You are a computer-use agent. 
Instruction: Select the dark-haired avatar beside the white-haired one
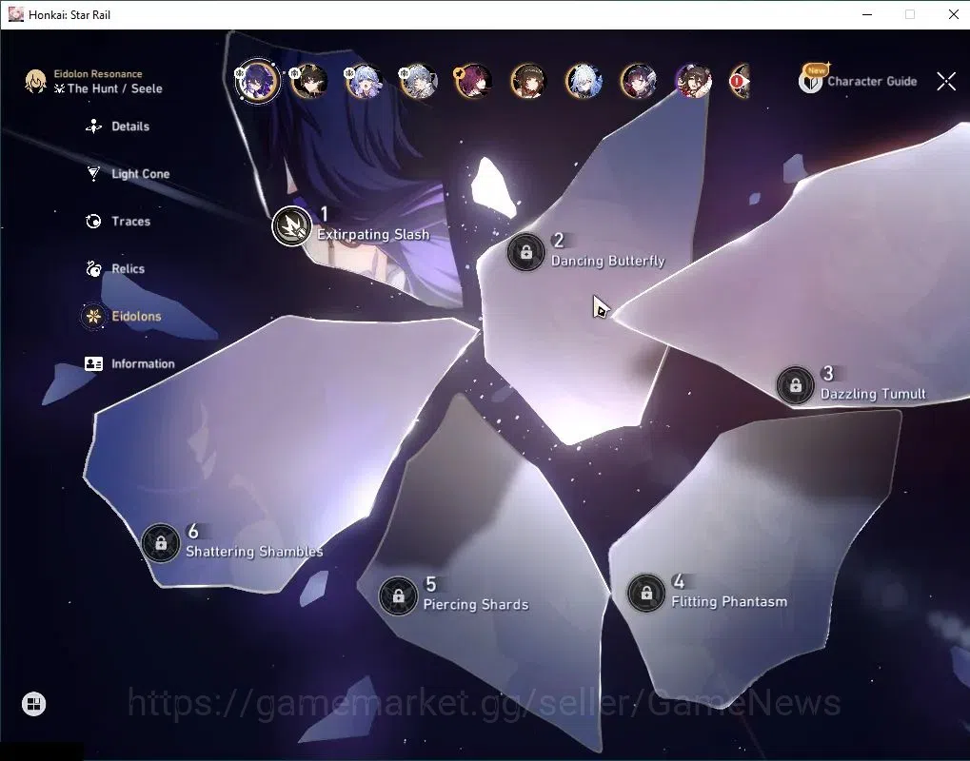639,81
